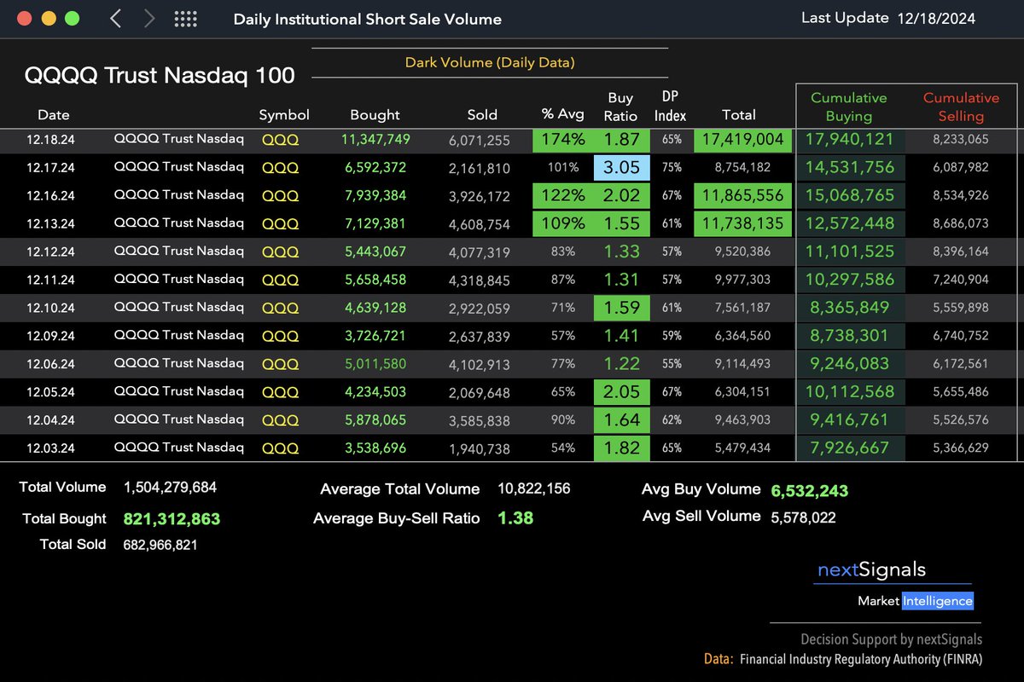This screenshot has width=1024, height=682.
Task: Click the QQQ symbol in 12.16.24 row
Action: click(280, 195)
